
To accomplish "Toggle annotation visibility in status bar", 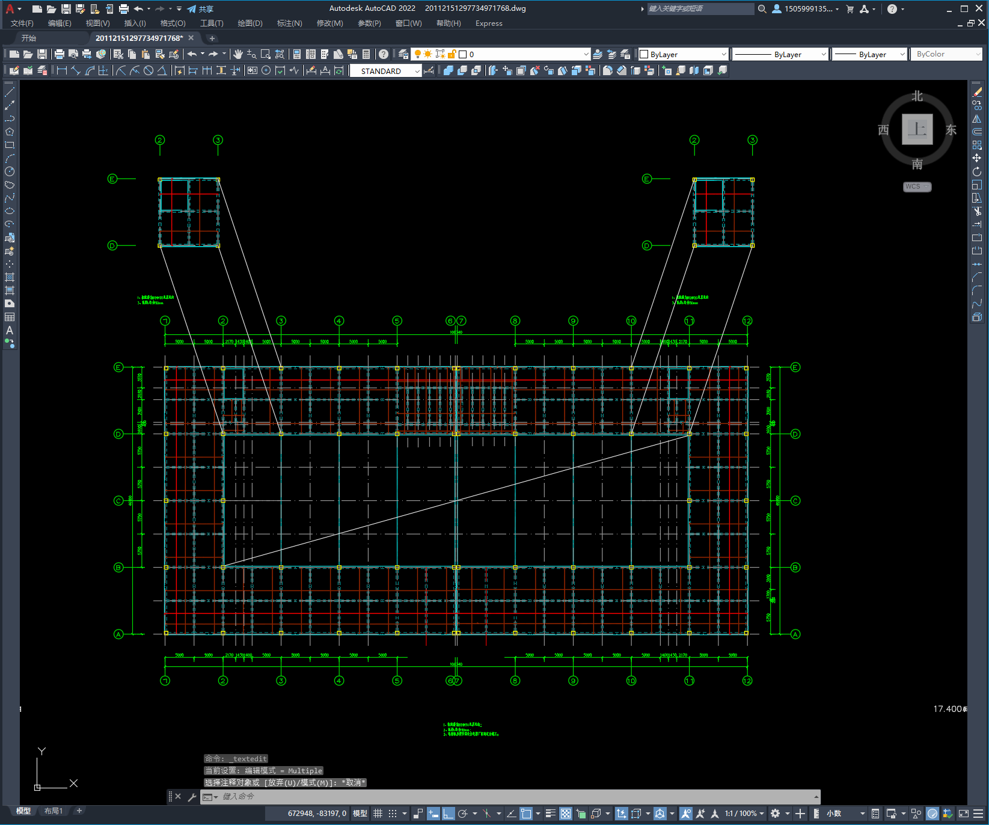I will click(x=686, y=814).
